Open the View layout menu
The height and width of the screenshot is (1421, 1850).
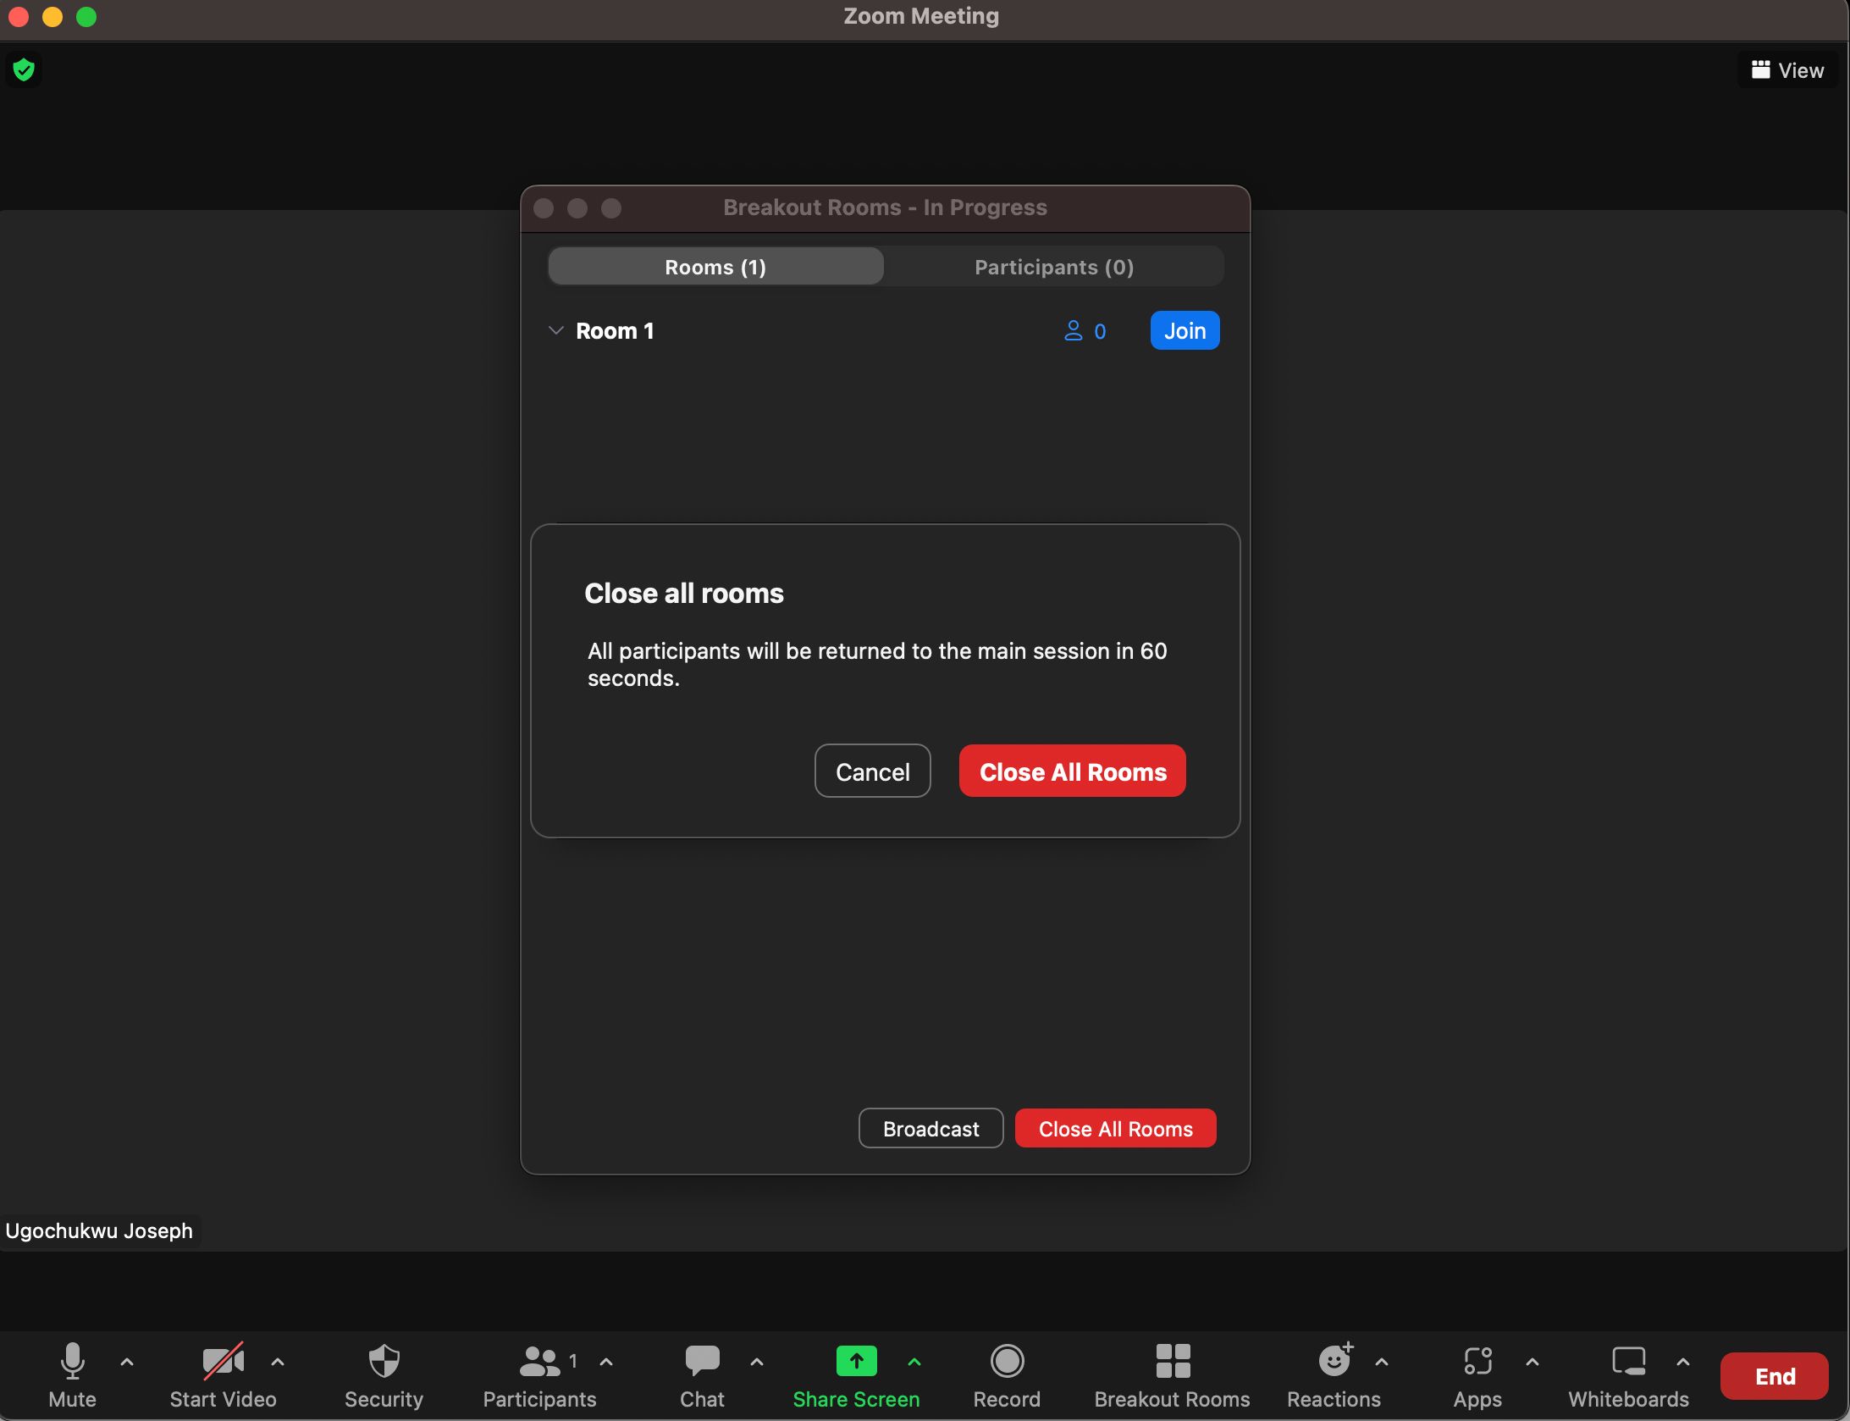point(1788,70)
